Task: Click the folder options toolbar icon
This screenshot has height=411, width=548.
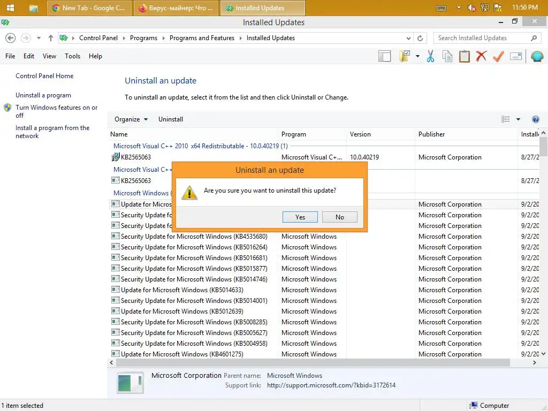Action: click(x=405, y=56)
